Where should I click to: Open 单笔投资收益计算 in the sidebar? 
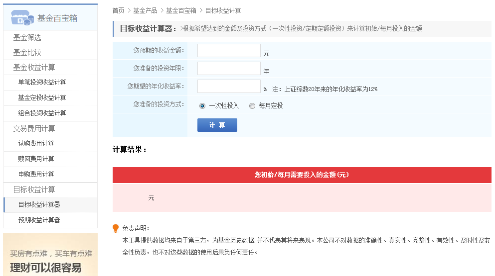42,82
